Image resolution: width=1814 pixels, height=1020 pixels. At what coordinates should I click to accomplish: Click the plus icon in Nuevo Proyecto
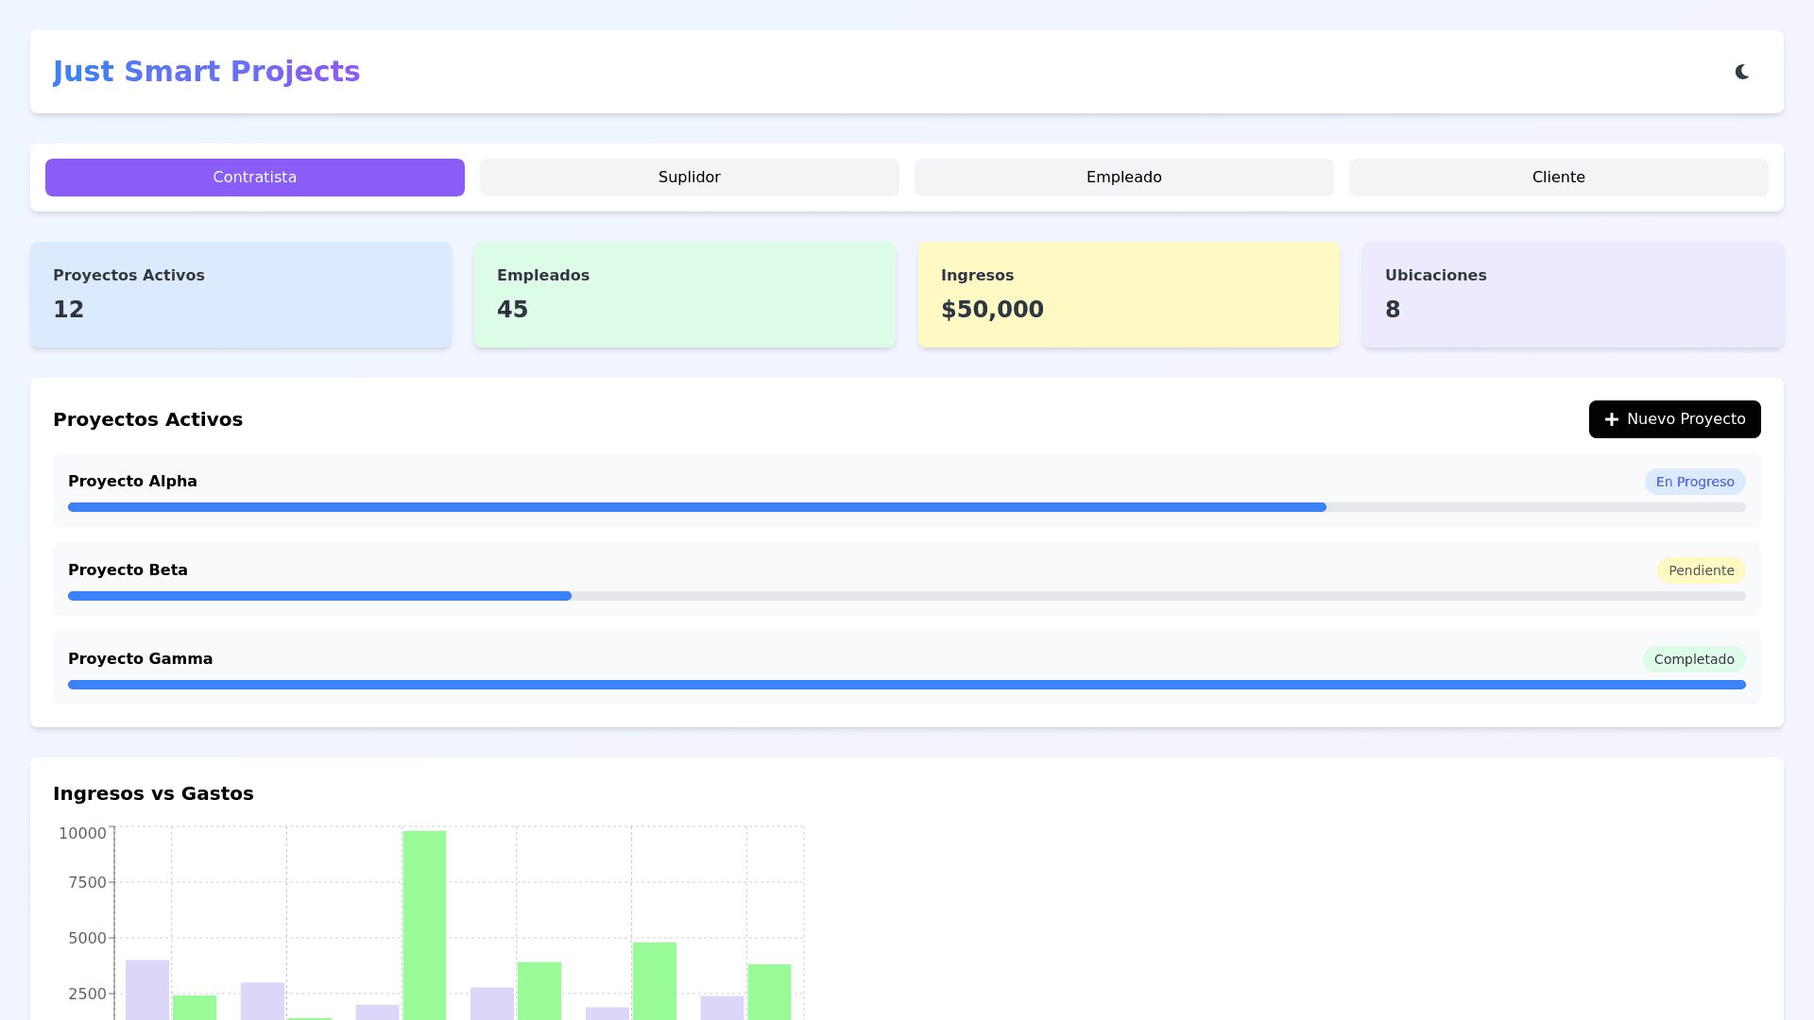click(1612, 419)
